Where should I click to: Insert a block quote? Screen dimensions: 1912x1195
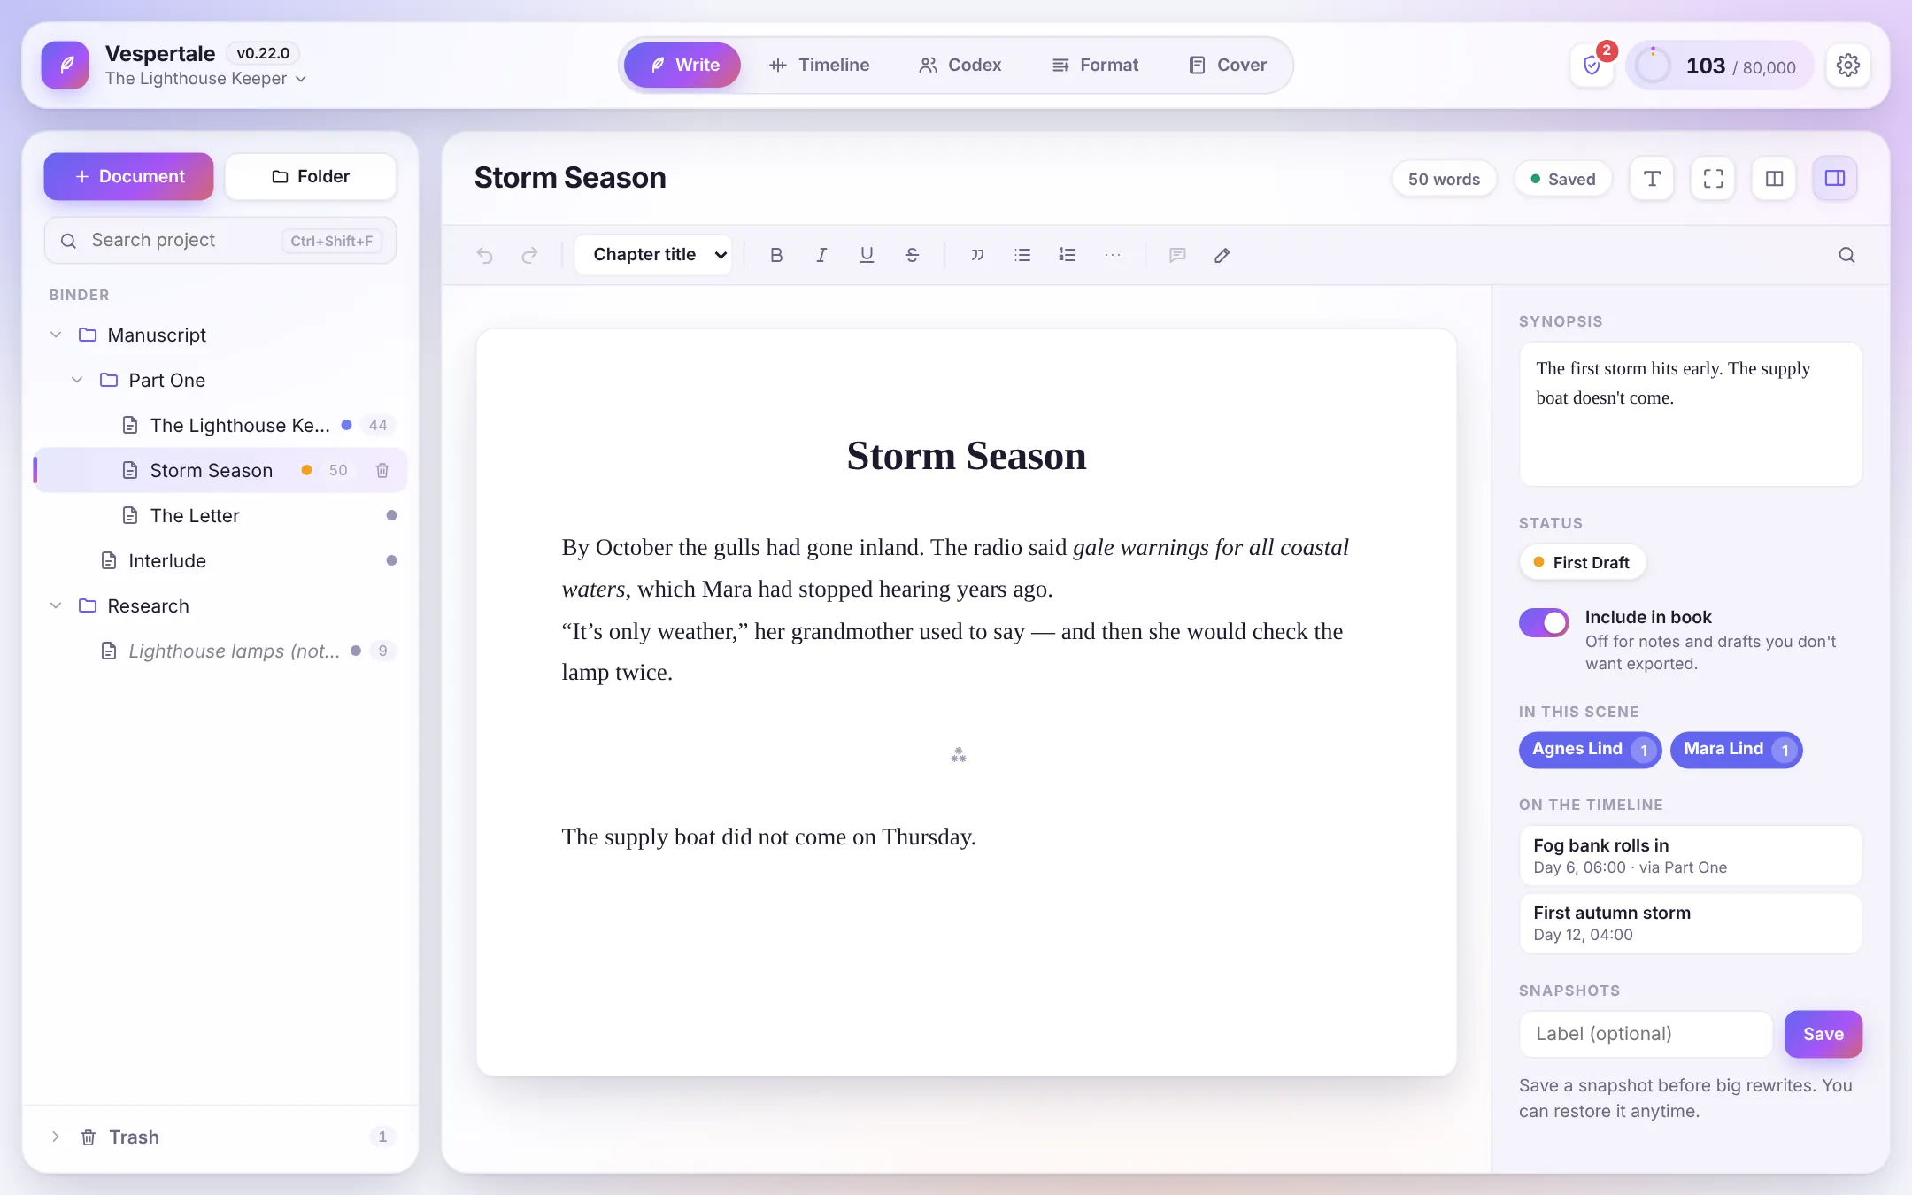(977, 255)
